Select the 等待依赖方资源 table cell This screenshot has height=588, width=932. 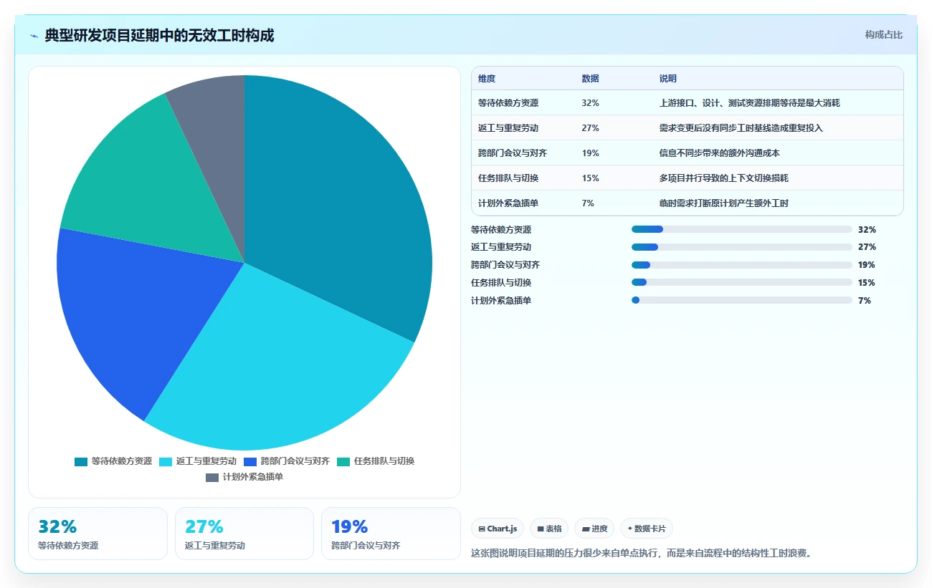[x=508, y=103]
